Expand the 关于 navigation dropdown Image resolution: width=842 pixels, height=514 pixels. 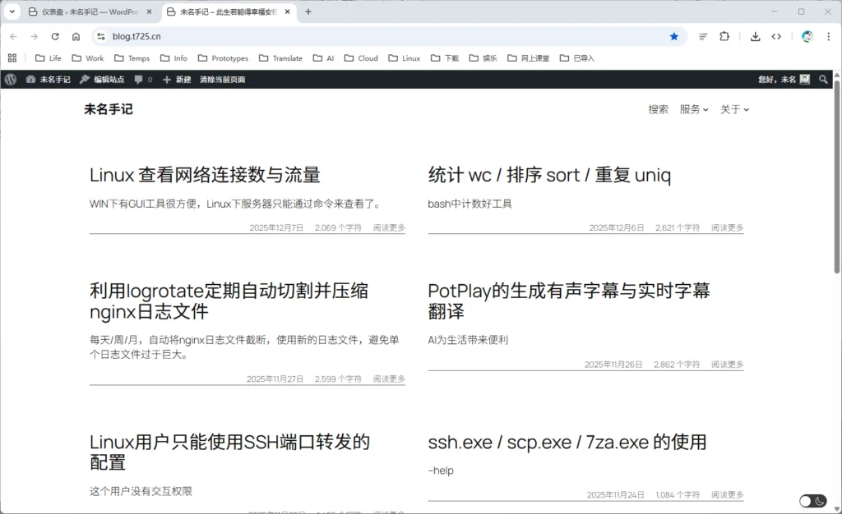tap(734, 109)
